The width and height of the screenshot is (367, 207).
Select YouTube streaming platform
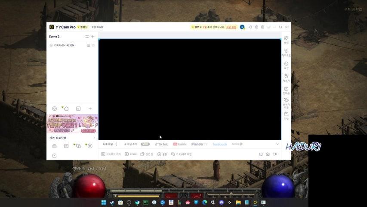(x=179, y=144)
